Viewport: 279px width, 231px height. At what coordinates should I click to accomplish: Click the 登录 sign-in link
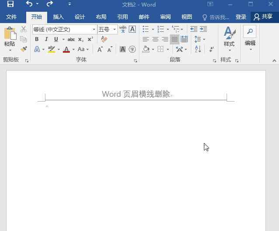241,17
